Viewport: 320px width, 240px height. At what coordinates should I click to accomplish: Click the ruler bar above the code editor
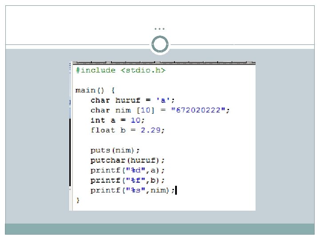164,63
